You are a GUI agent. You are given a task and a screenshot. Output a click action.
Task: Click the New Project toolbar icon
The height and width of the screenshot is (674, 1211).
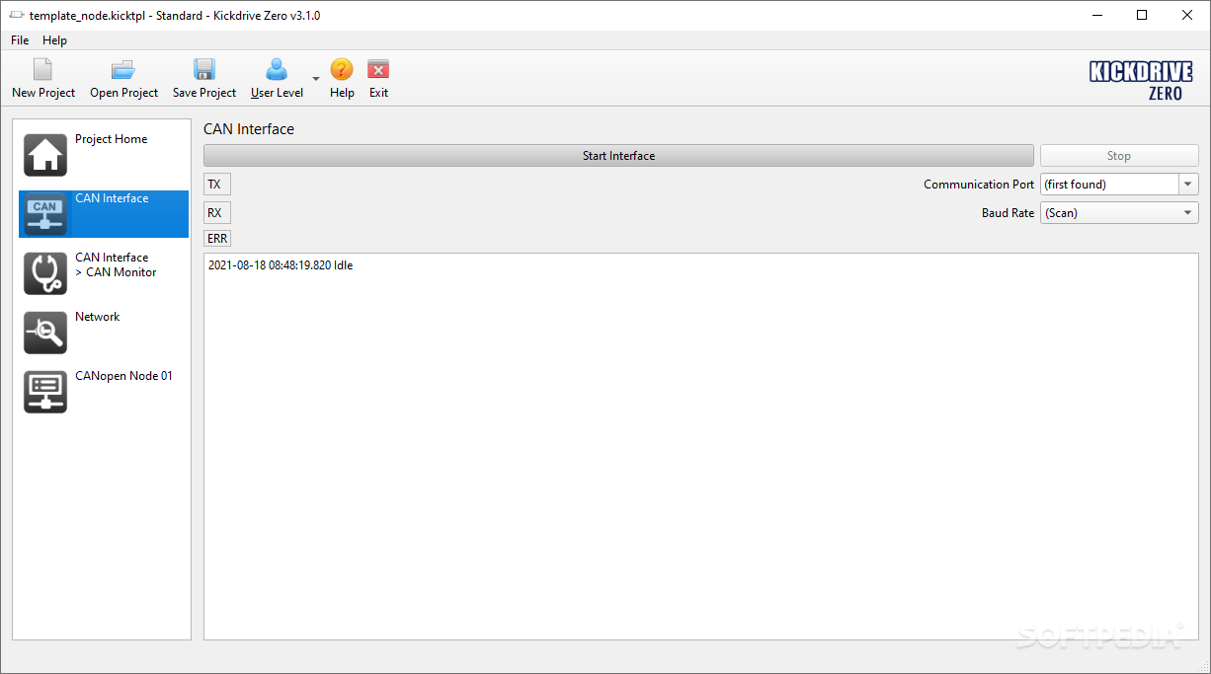point(42,69)
